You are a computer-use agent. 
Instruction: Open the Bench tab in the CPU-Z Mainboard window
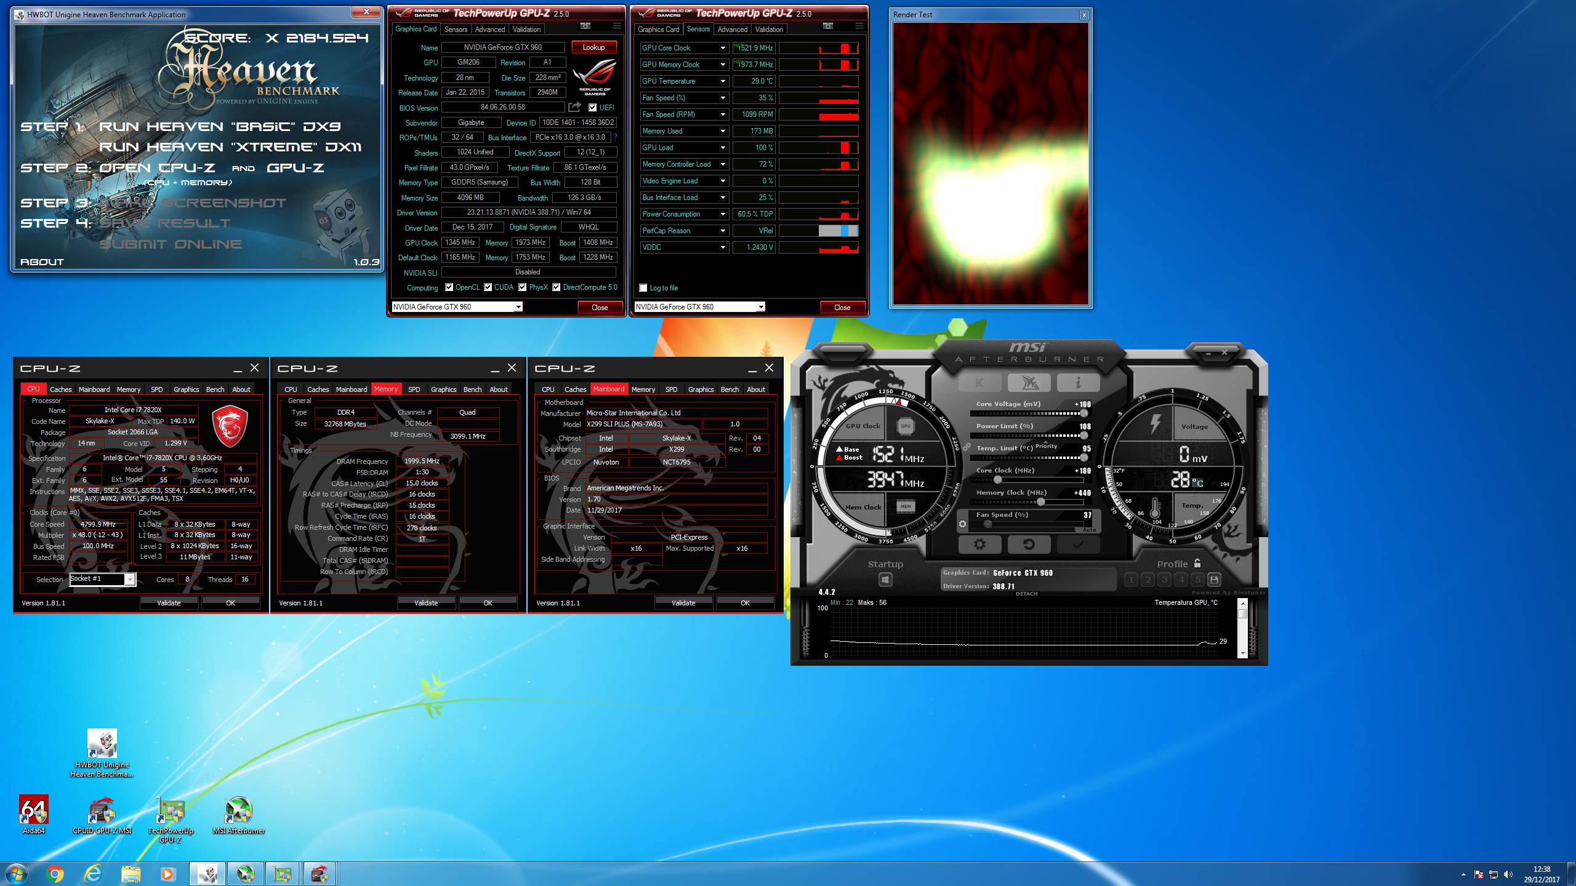tap(730, 389)
